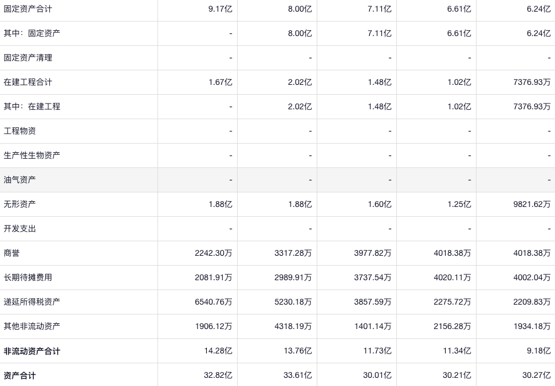Click the bold 非流动资产合计 row label
Viewport: 555px width, 386px height.
pyautogui.click(x=32, y=351)
